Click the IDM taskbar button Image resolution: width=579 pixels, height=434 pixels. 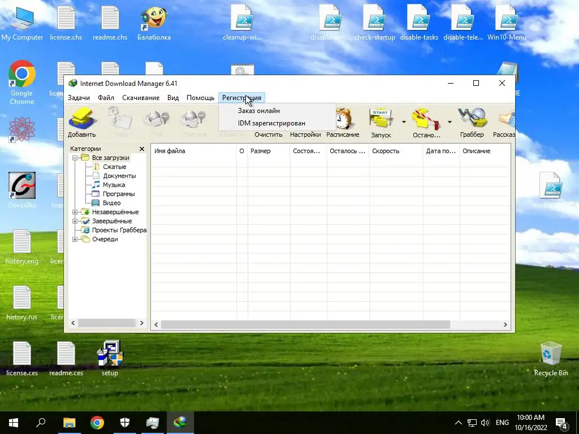point(180,423)
